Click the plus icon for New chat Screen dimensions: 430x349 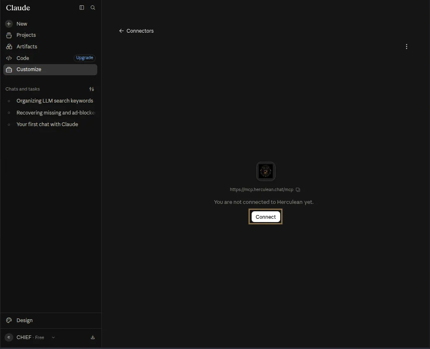pyautogui.click(x=9, y=24)
